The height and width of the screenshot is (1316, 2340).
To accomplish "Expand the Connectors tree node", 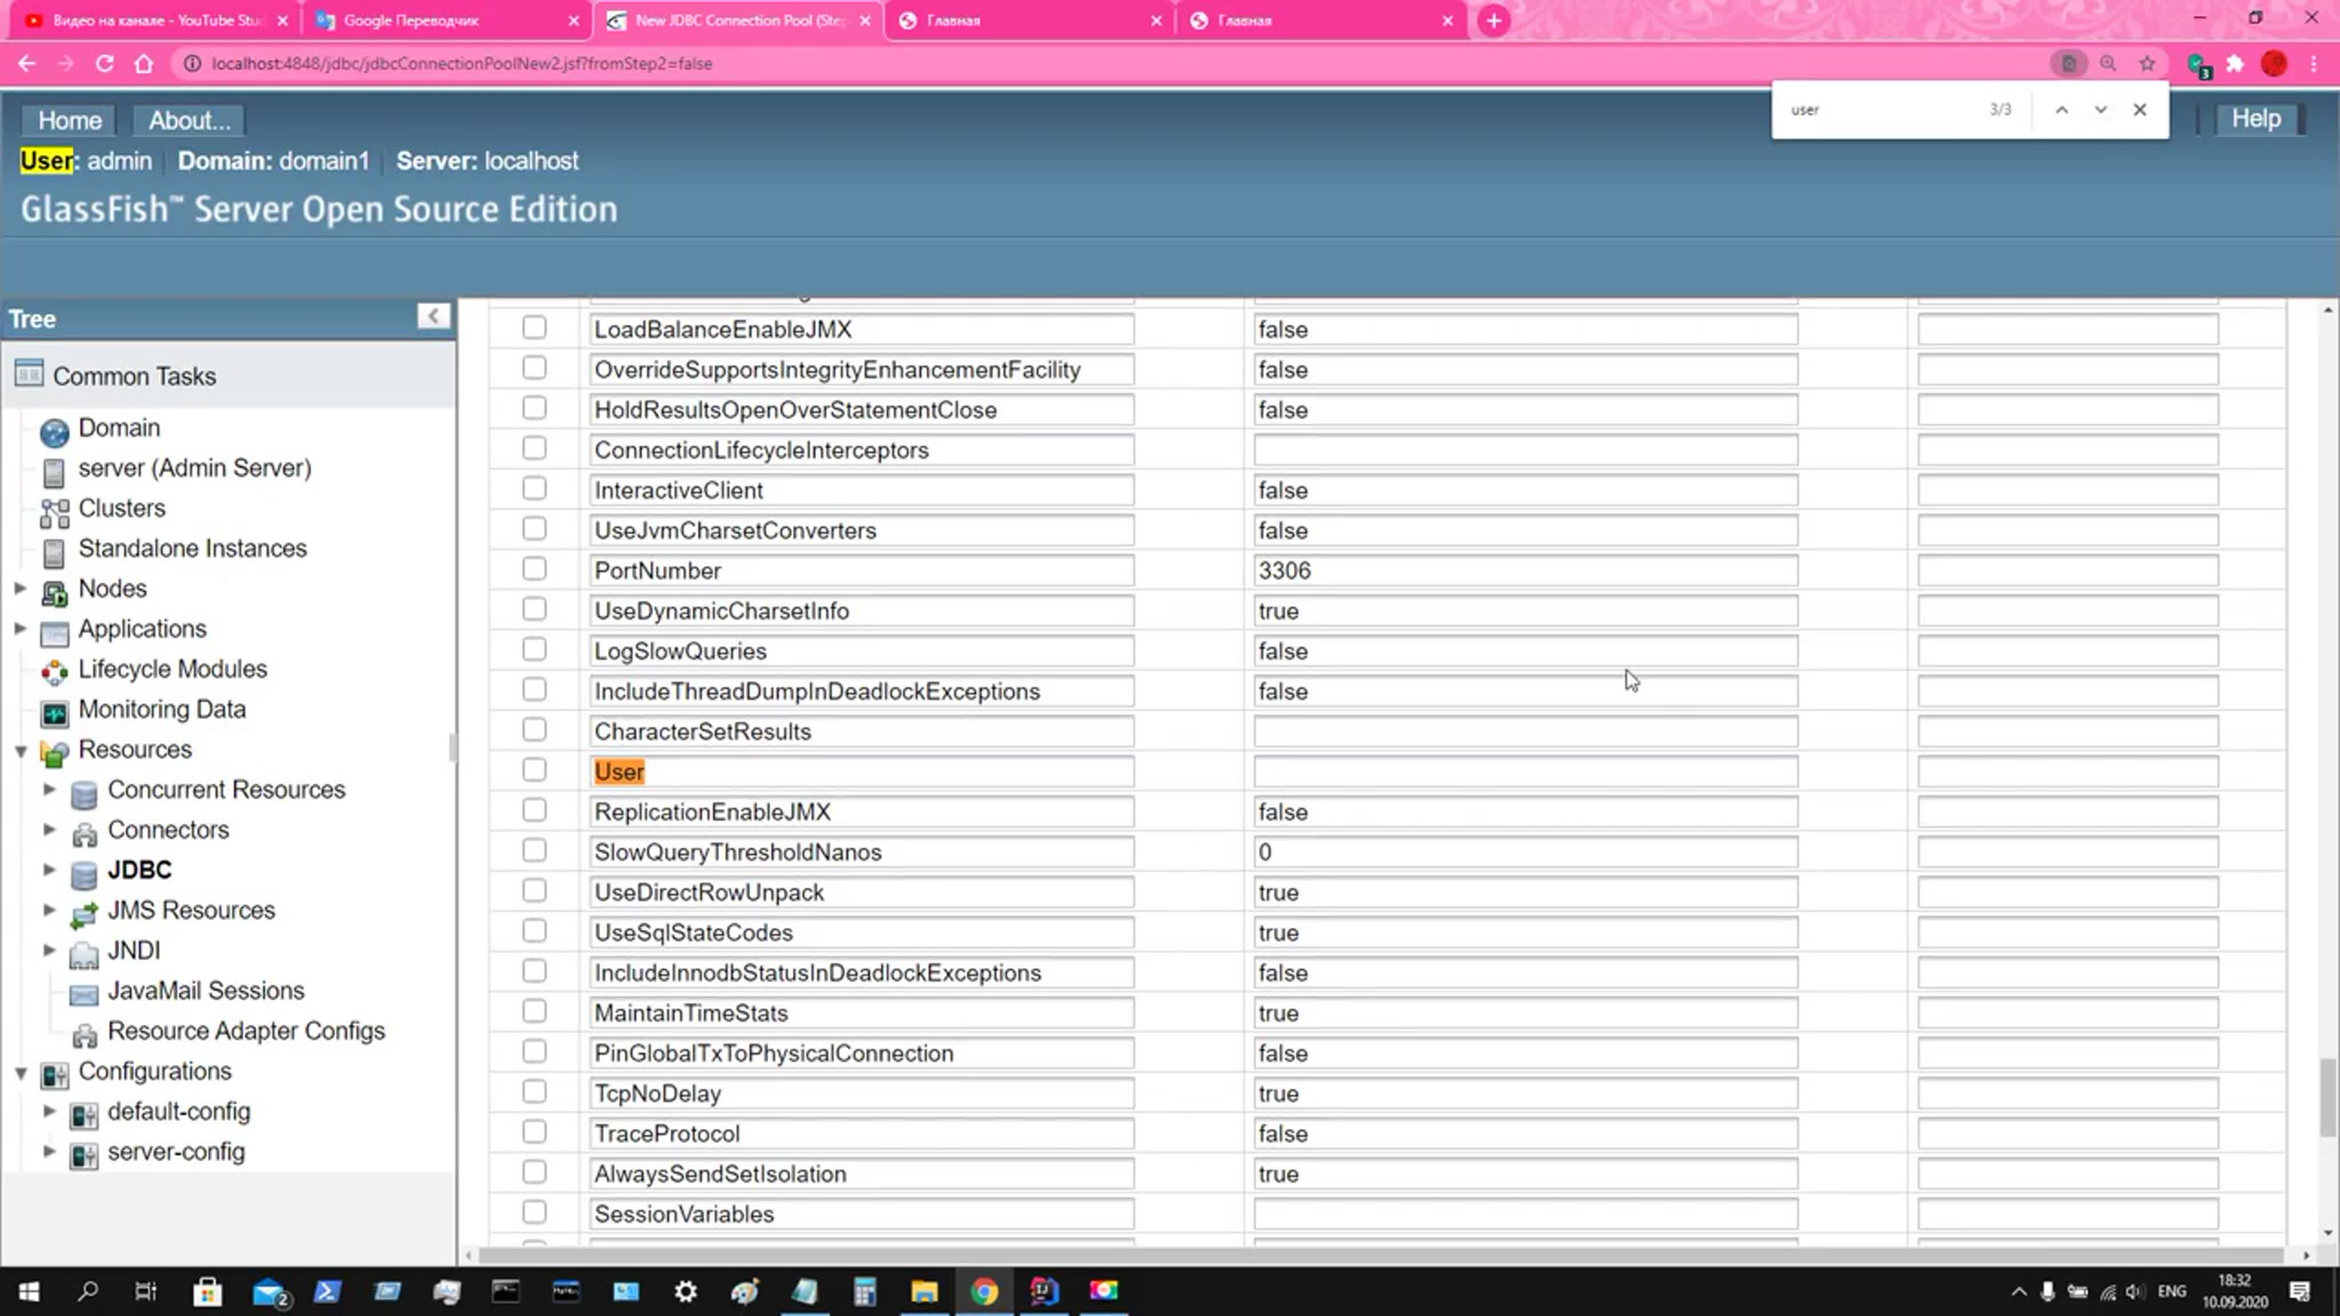I will point(49,829).
